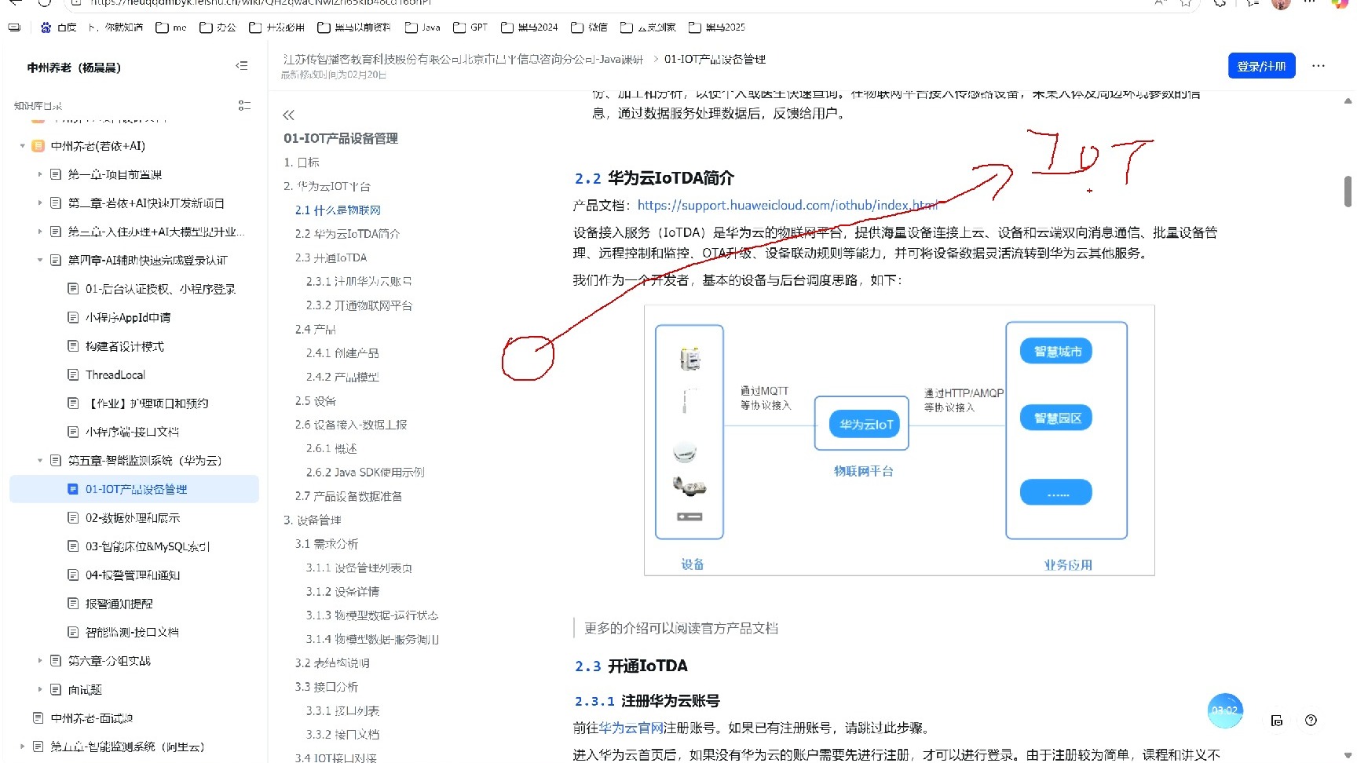Open 【作业】护理项目和预约 page
The height and width of the screenshot is (763, 1357).
tap(147, 403)
